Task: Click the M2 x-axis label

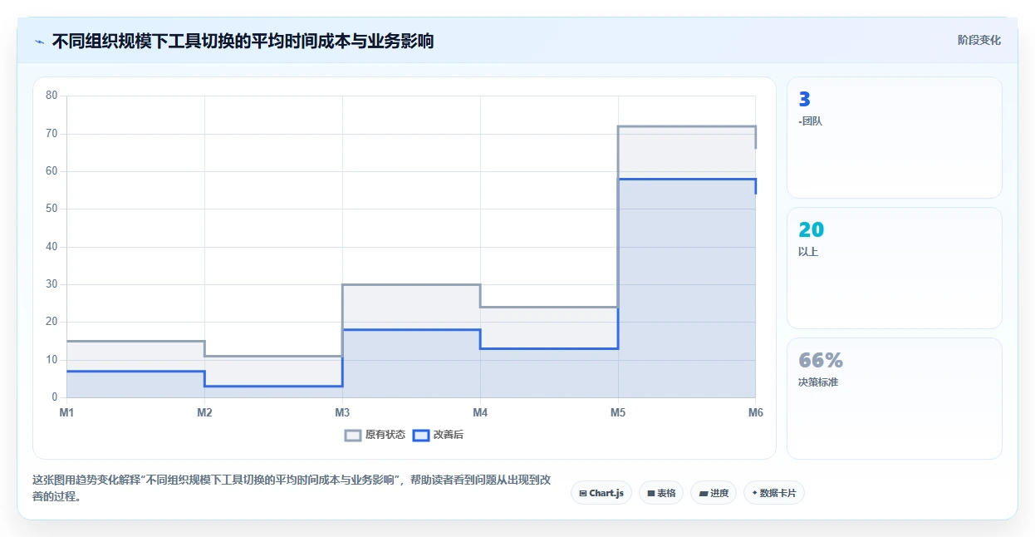Action: tap(204, 412)
